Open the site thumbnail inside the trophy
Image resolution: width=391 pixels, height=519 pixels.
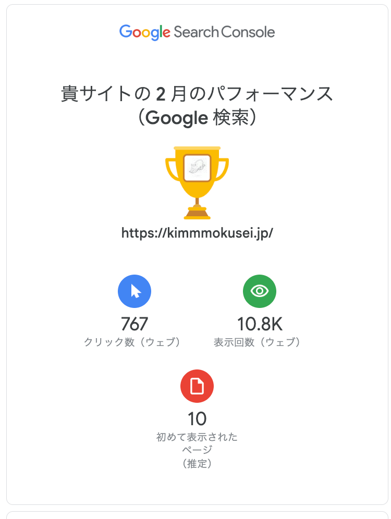pyautogui.click(x=197, y=168)
